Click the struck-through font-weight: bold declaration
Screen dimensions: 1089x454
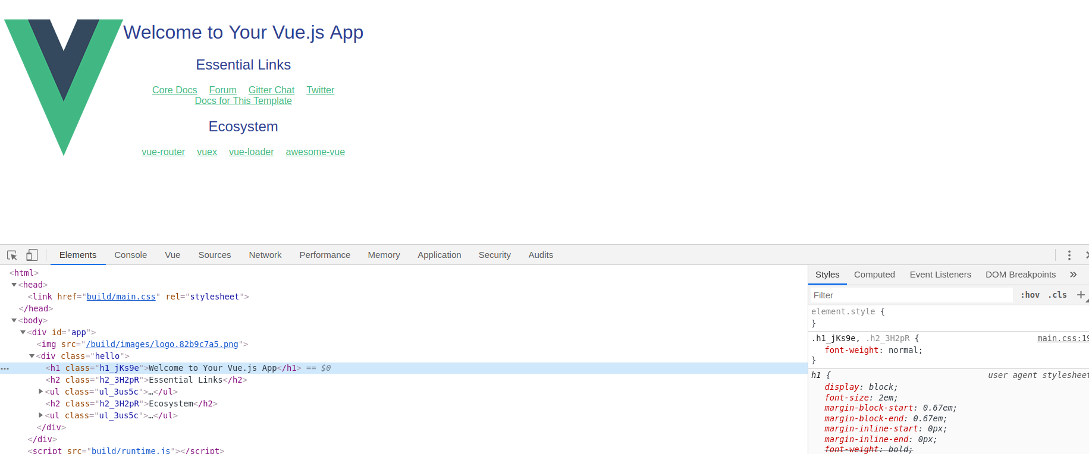click(868, 449)
